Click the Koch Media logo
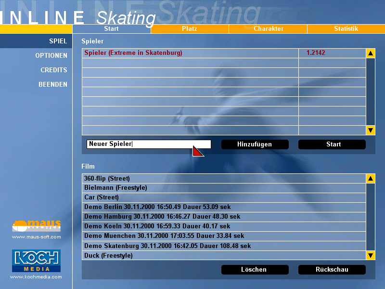The height and width of the screenshot is (289, 385). pos(37,261)
